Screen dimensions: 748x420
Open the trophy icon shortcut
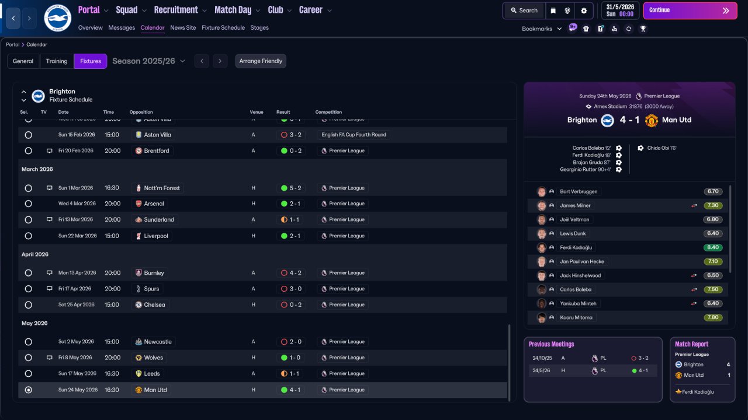pos(643,29)
